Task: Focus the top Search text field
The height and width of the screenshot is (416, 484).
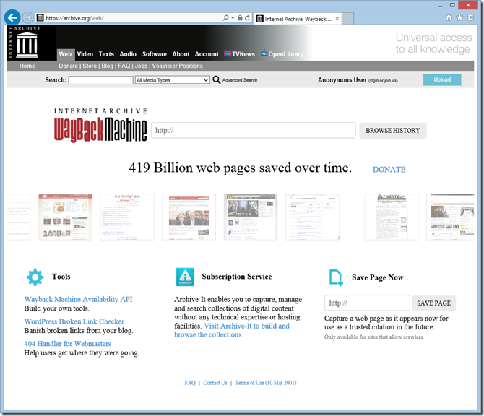Action: pyautogui.click(x=100, y=80)
